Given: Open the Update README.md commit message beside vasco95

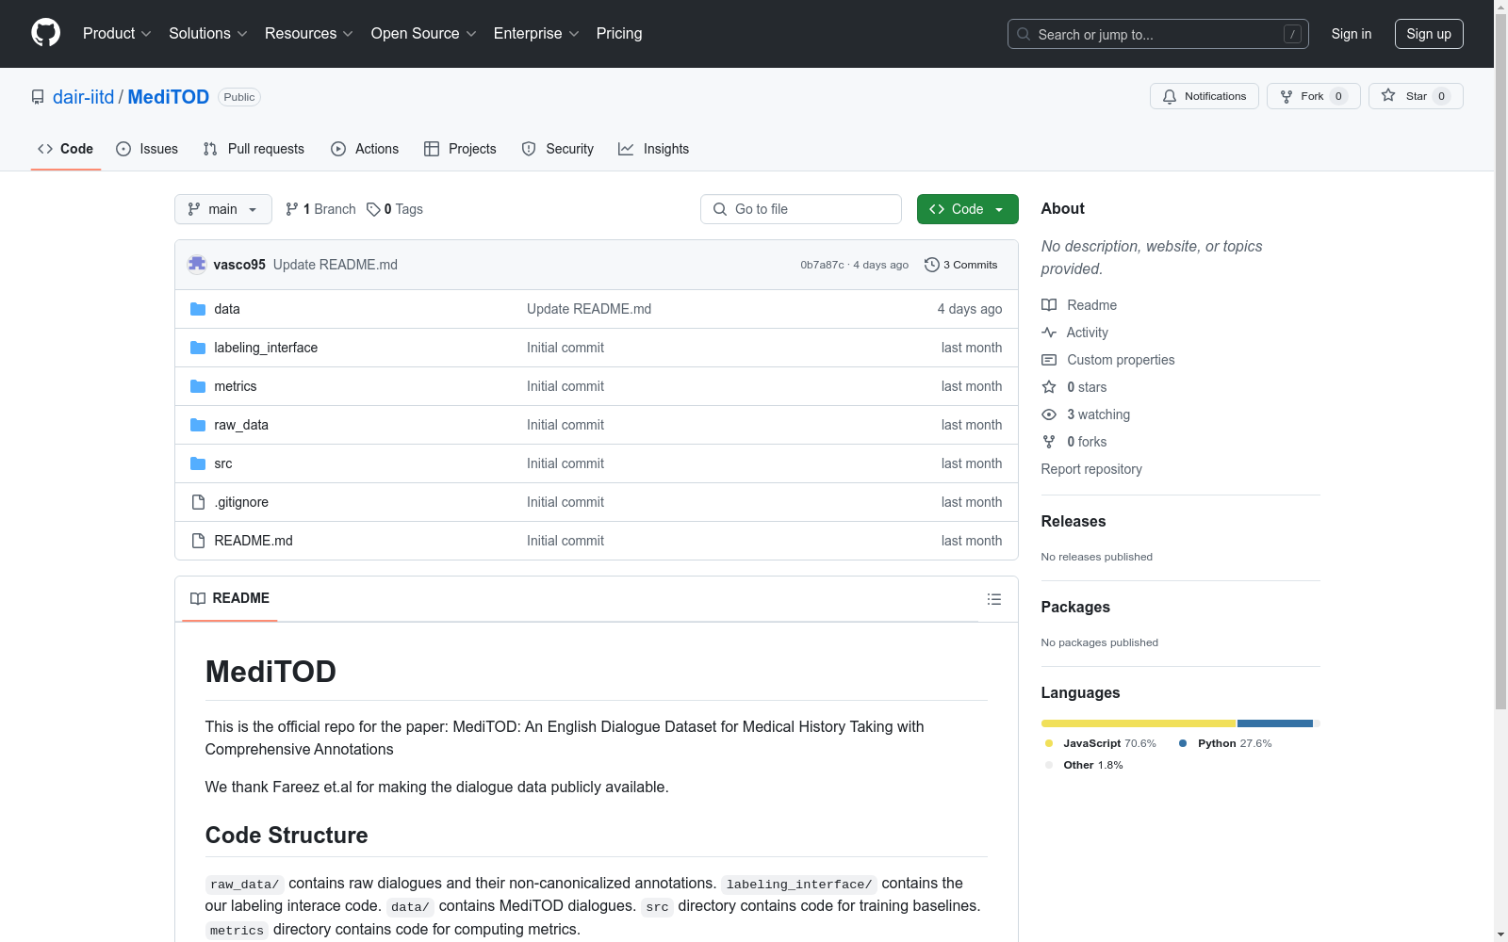Looking at the screenshot, I should 336,265.
